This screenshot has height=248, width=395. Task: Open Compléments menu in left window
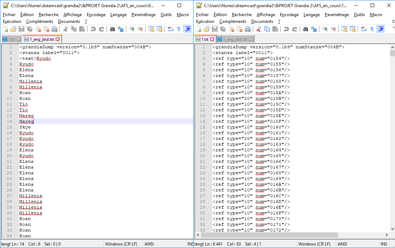(x=39, y=21)
